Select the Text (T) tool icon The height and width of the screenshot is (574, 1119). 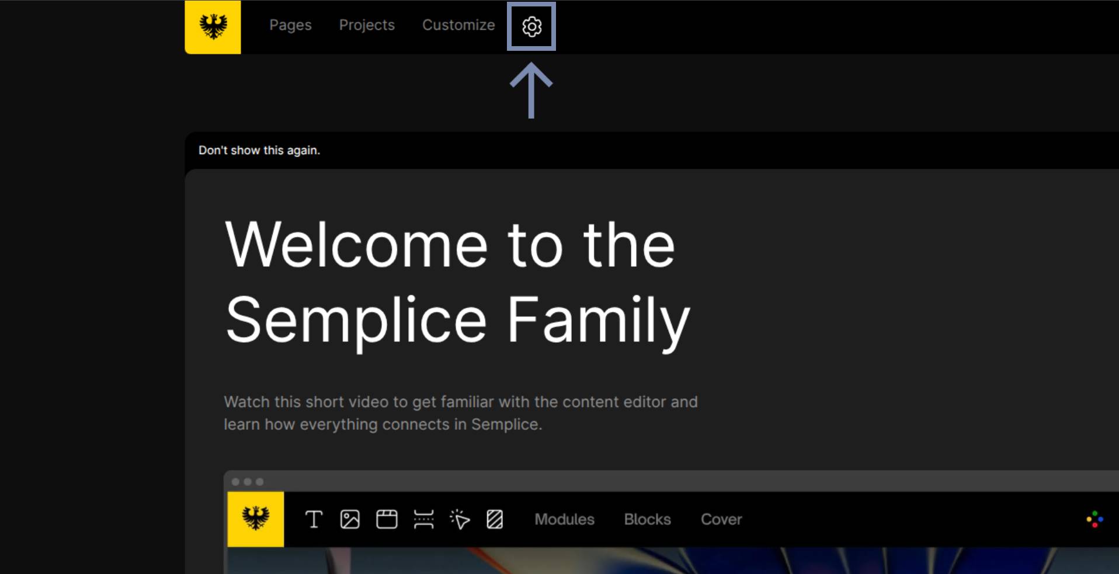(314, 519)
